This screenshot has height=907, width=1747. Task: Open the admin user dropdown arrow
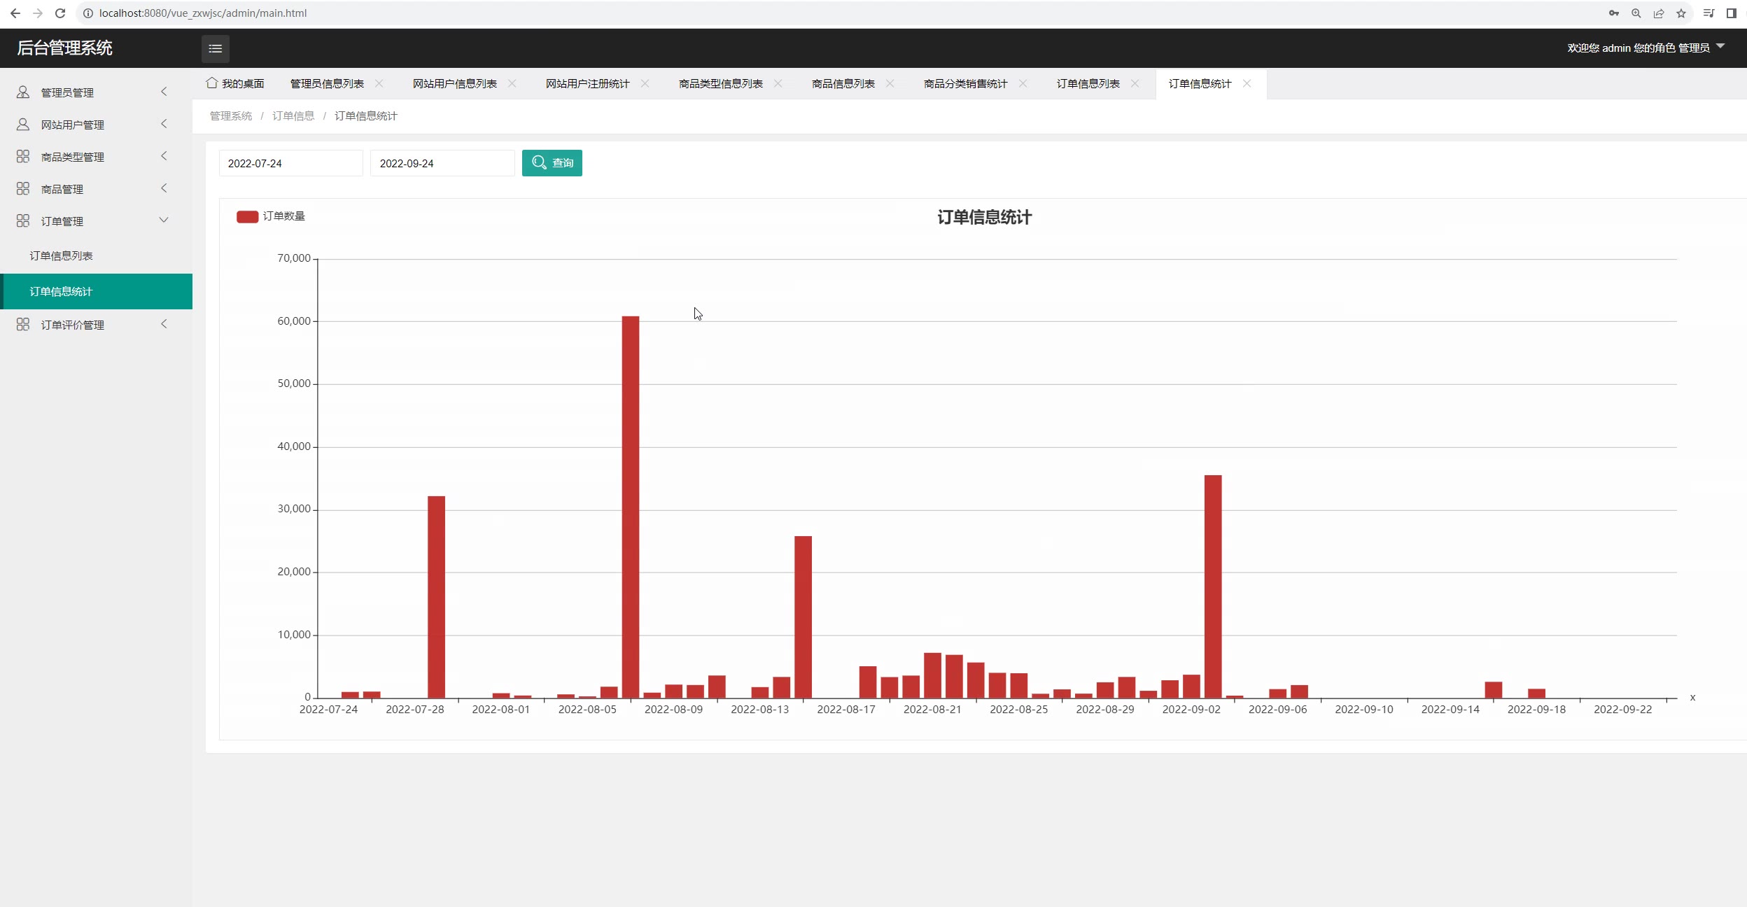(1720, 46)
